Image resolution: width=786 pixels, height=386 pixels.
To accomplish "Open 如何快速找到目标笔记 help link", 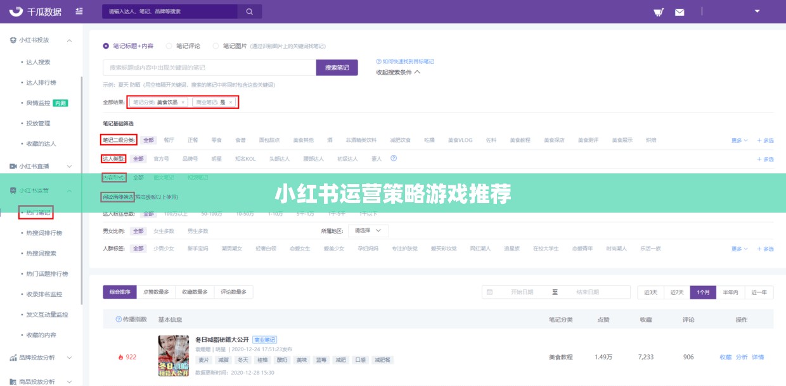I will pyautogui.click(x=408, y=61).
